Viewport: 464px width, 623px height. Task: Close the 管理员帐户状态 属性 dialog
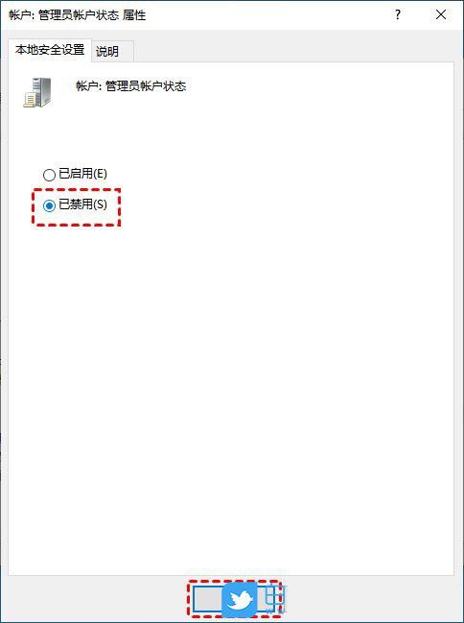coord(441,15)
